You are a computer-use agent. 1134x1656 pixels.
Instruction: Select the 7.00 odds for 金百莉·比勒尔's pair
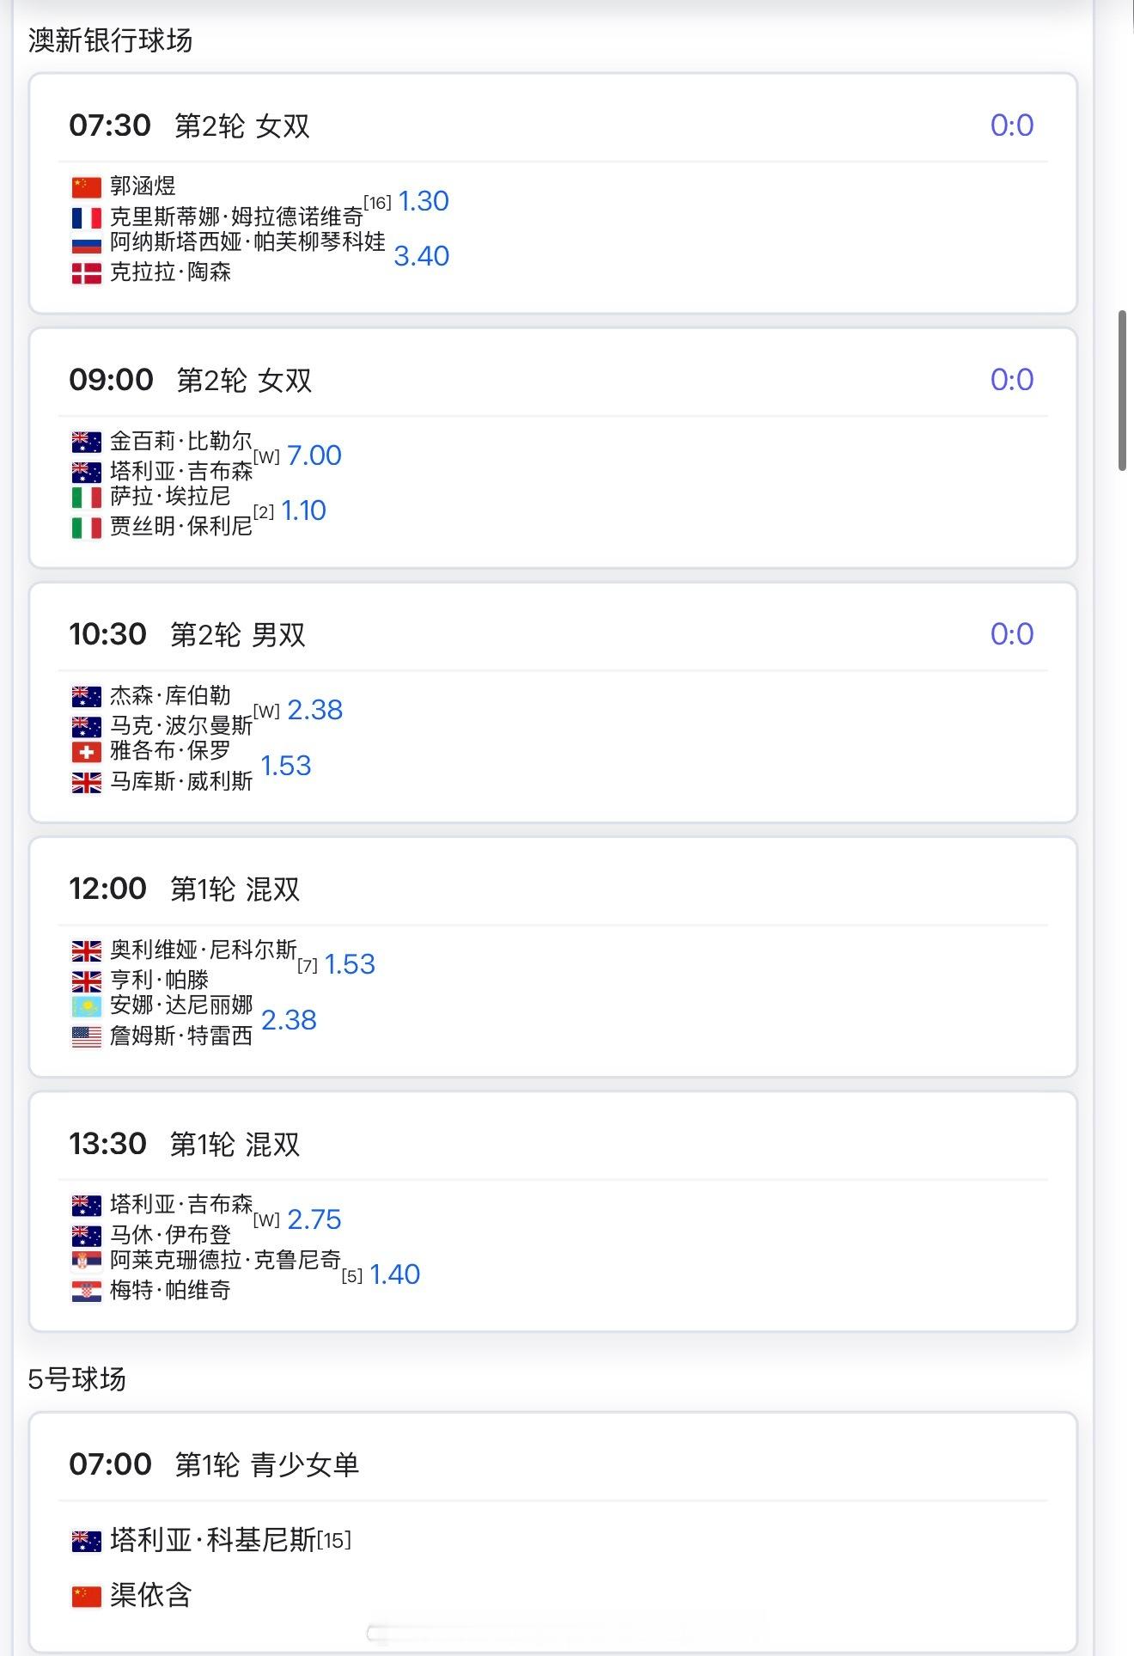click(x=314, y=455)
